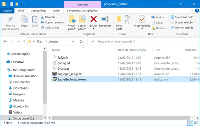Switch to the Exibir tab
Viewport: 200px width, 126px height.
coord(57,11)
